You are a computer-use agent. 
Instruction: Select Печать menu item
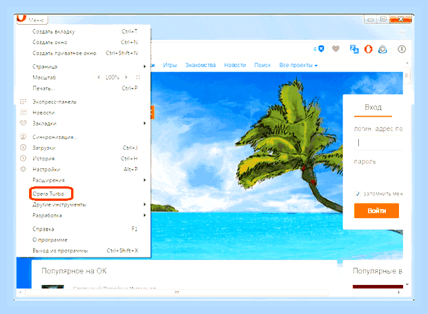pyautogui.click(x=84, y=88)
